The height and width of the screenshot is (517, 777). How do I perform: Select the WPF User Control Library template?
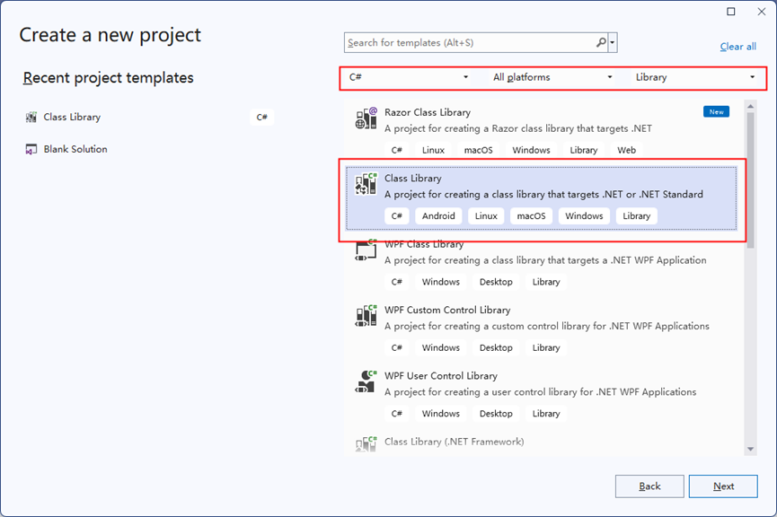(541, 395)
